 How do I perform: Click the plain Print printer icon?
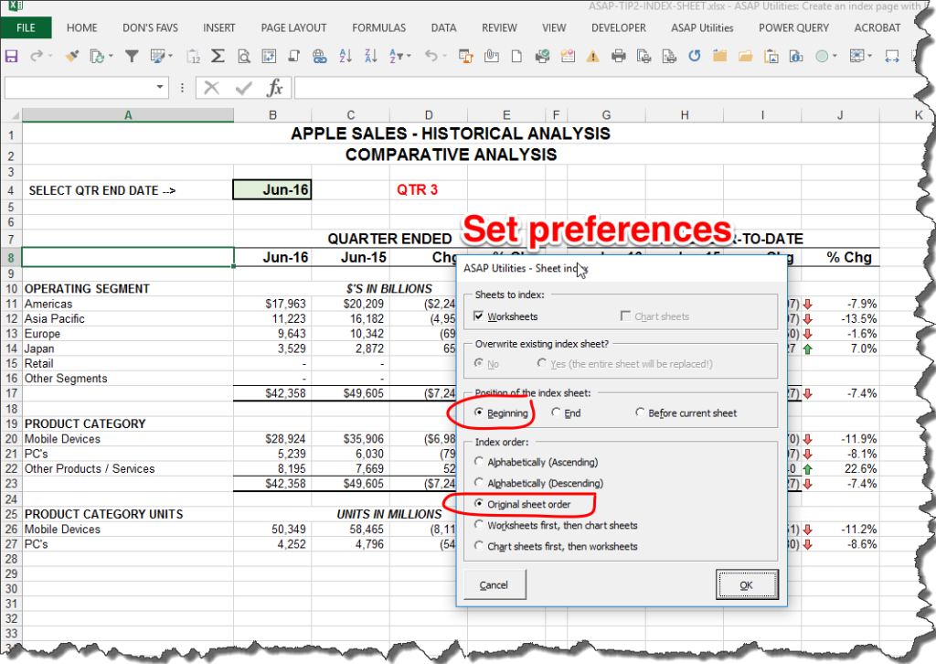click(619, 56)
